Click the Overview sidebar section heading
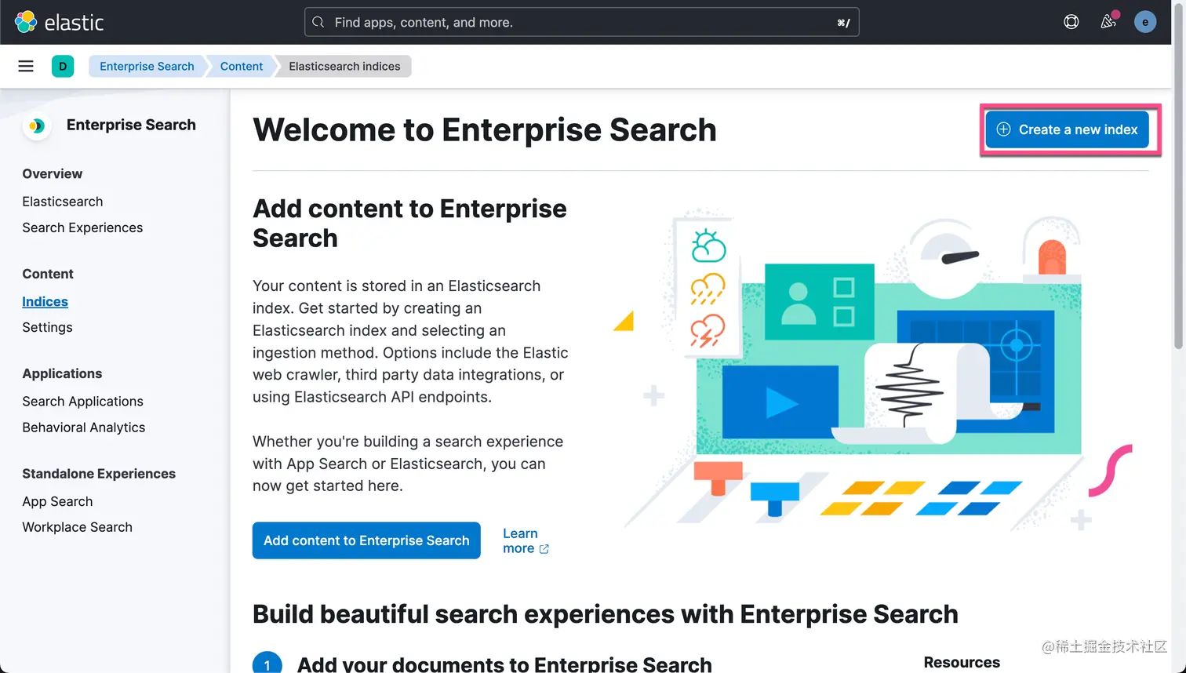Image resolution: width=1186 pixels, height=673 pixels. pyautogui.click(x=52, y=173)
